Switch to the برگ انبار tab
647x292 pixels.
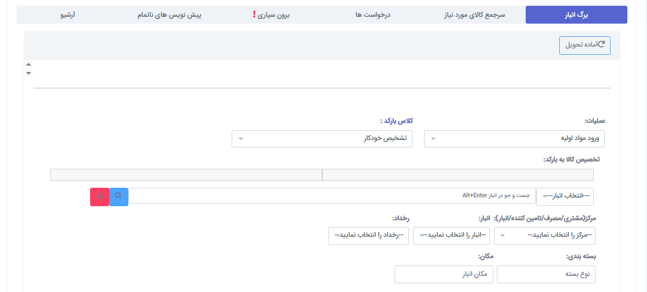click(576, 15)
